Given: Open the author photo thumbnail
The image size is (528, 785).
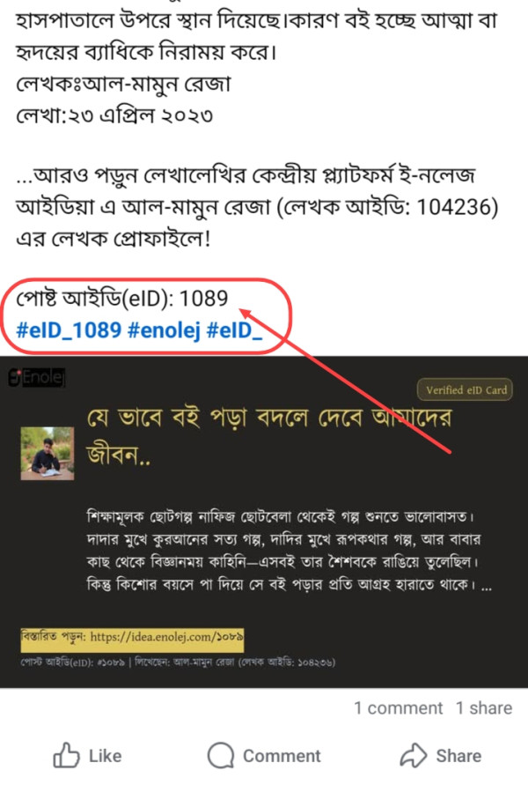Looking at the screenshot, I should (48, 453).
